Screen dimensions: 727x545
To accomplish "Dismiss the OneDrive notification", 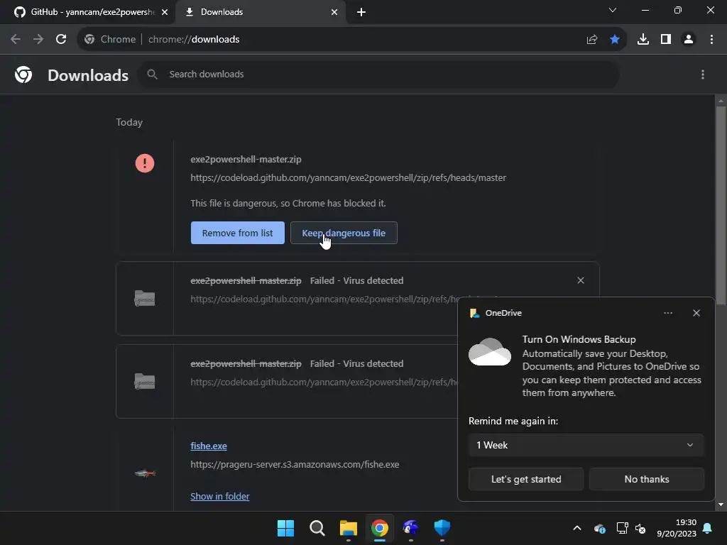I will pos(696,313).
